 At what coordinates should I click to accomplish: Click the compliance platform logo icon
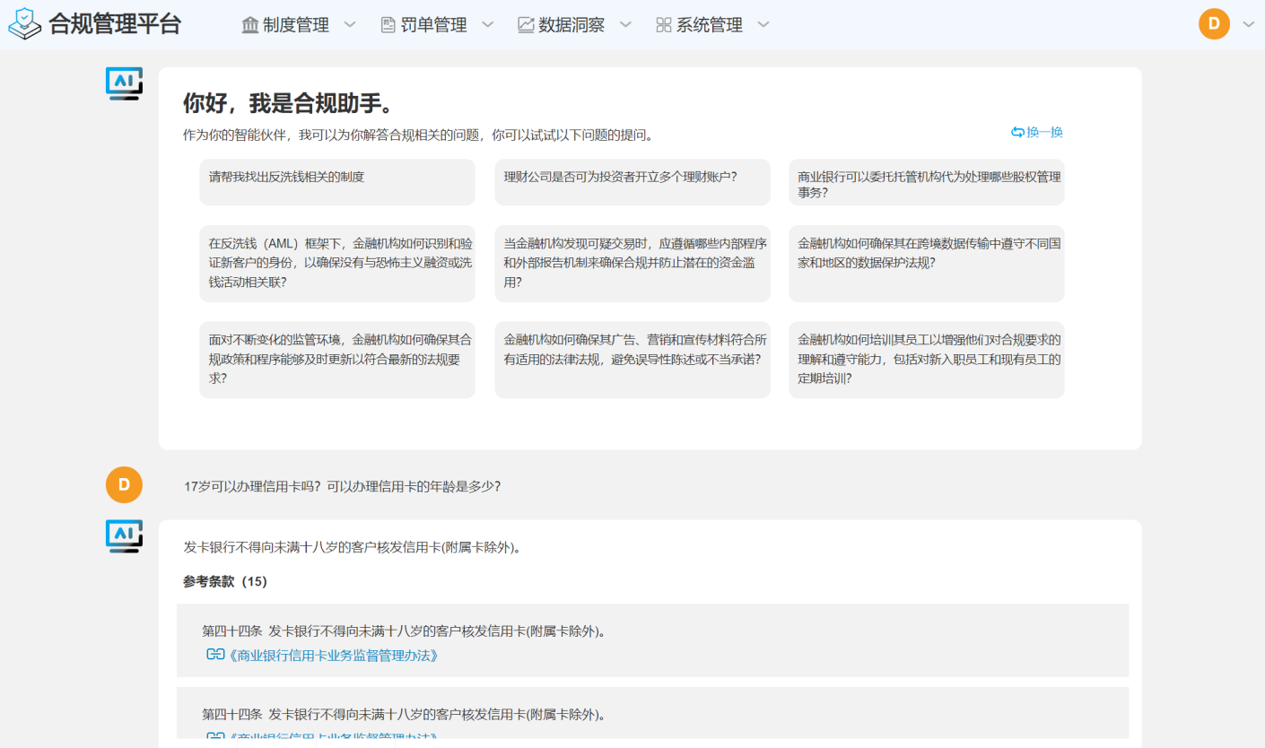coord(25,24)
